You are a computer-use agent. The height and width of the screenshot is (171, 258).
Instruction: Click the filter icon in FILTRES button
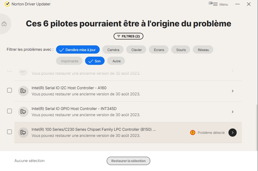coord(118,36)
